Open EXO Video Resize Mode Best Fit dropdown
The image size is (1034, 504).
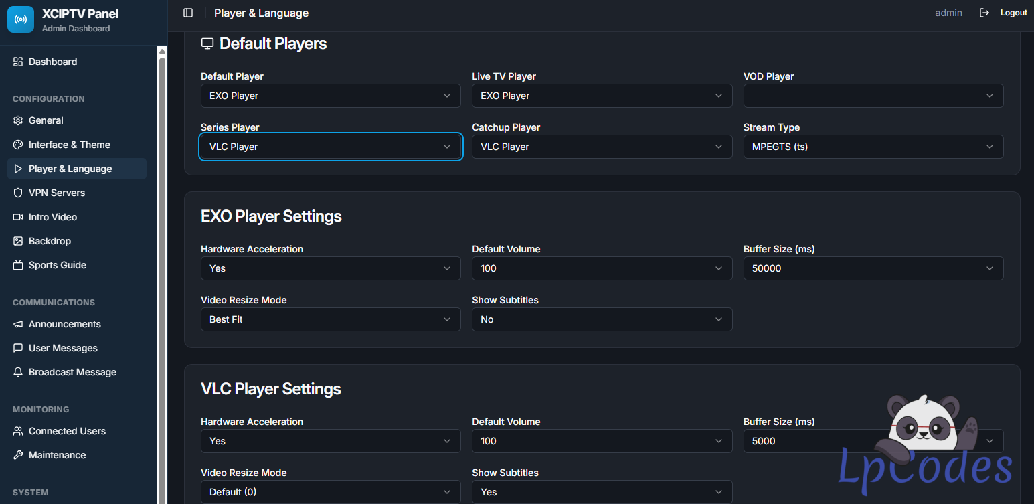click(331, 319)
